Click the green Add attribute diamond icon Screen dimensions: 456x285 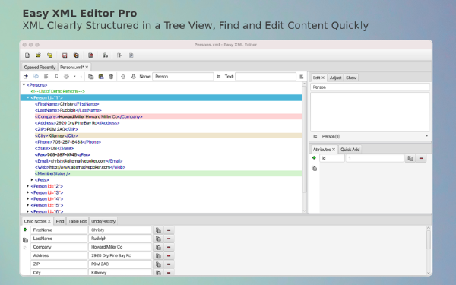pyautogui.click(x=314, y=158)
